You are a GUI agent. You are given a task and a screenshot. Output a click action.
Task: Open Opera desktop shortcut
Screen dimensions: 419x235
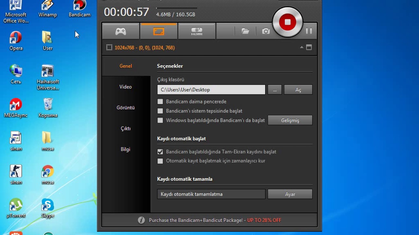(x=16, y=41)
